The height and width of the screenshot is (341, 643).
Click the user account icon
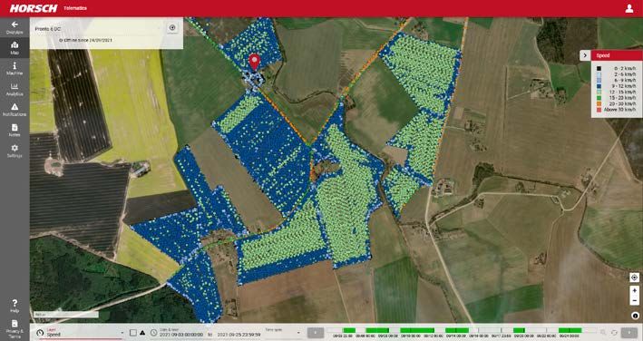pyautogui.click(x=629, y=8)
